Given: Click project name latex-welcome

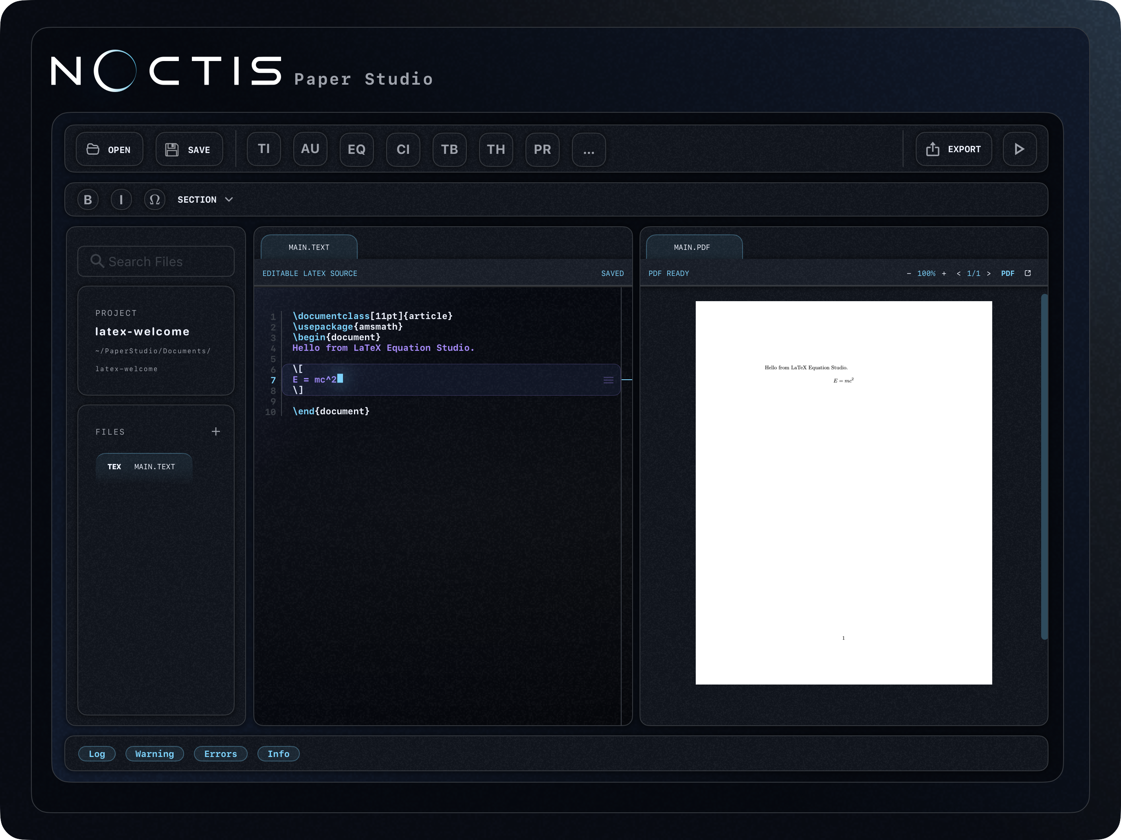Looking at the screenshot, I should pos(143,332).
